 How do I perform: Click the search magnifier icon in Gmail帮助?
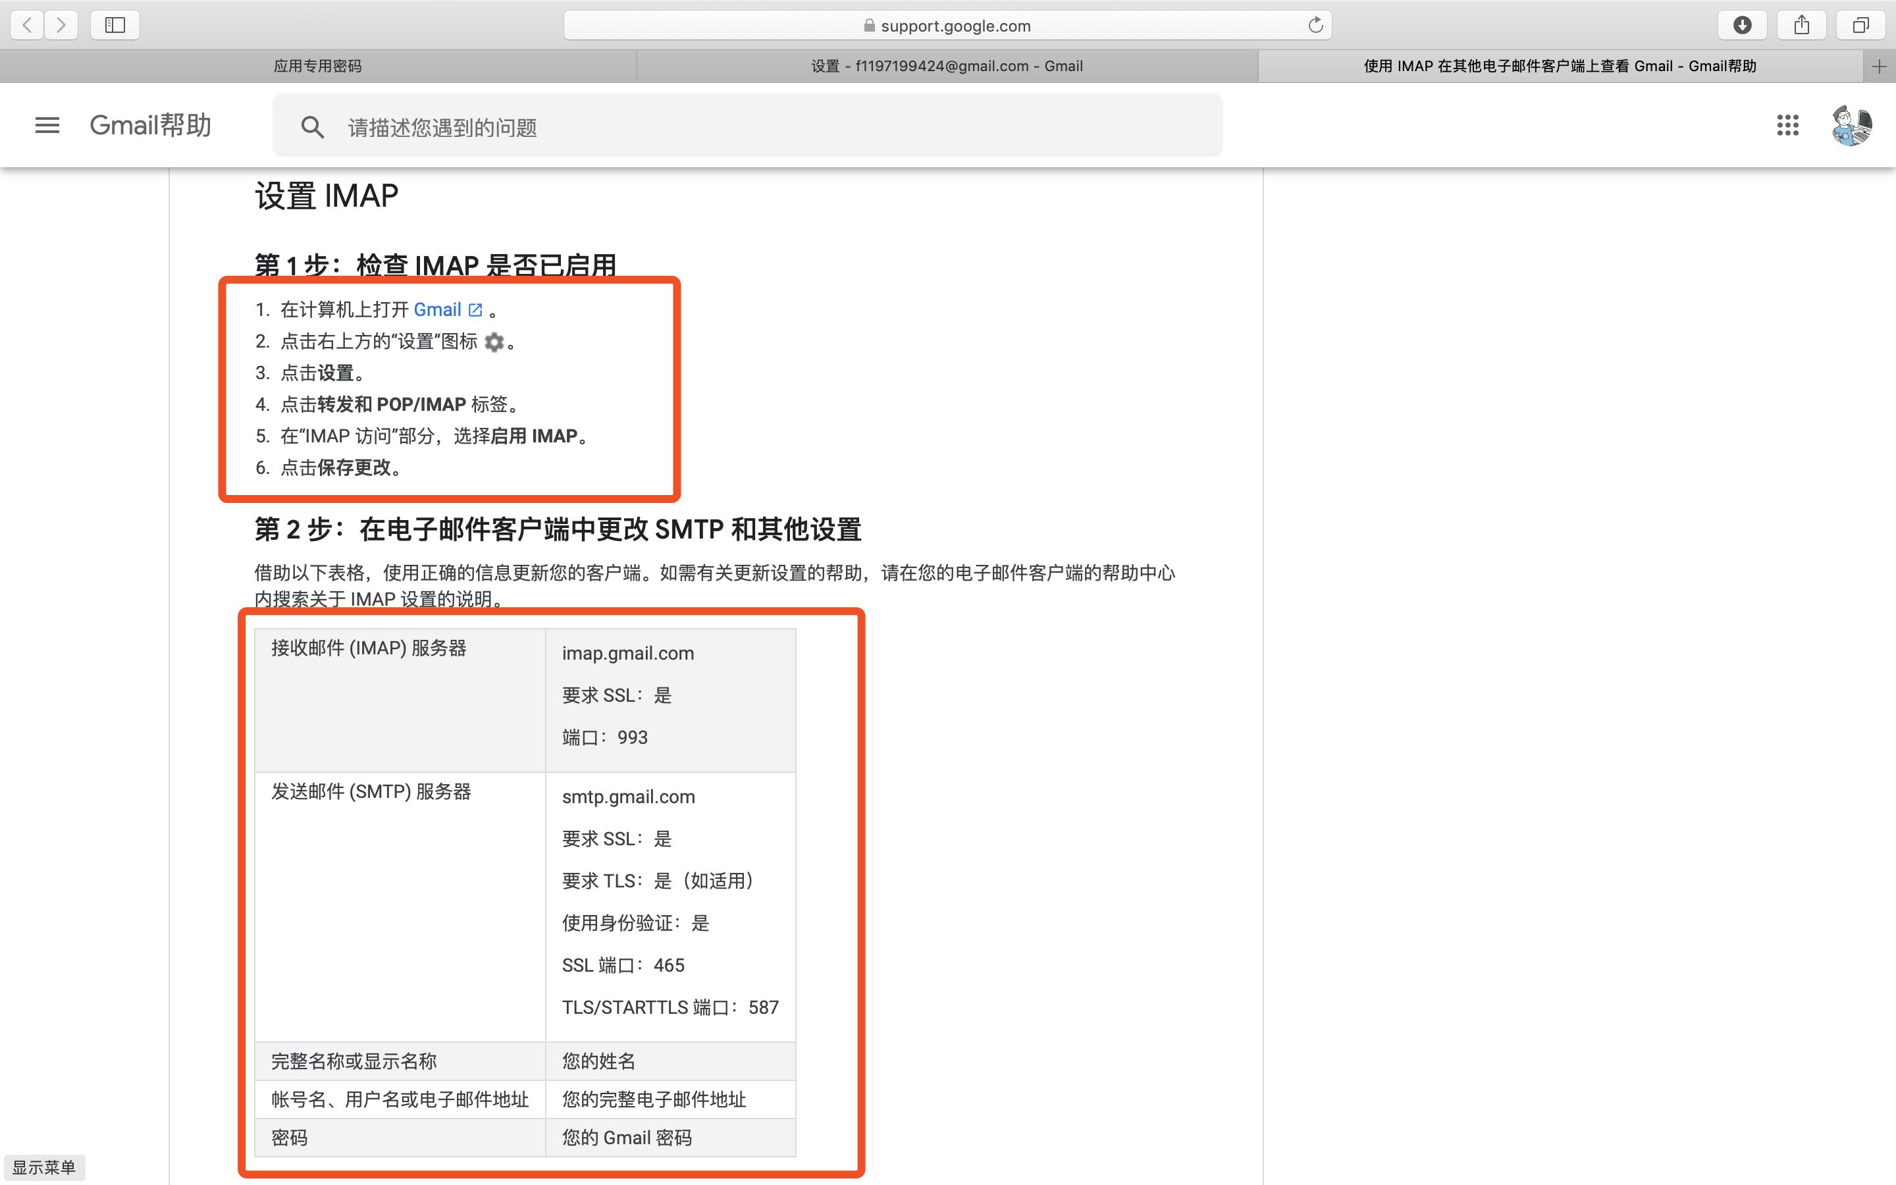[313, 126]
